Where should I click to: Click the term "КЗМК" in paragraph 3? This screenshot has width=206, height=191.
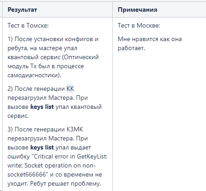coord(75,129)
